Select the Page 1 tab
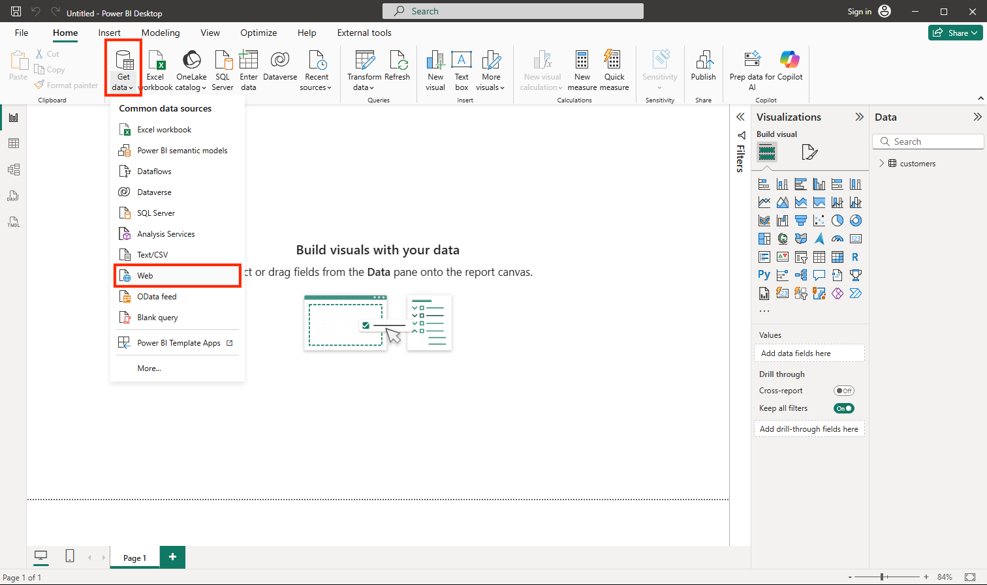This screenshot has width=987, height=585. [135, 558]
